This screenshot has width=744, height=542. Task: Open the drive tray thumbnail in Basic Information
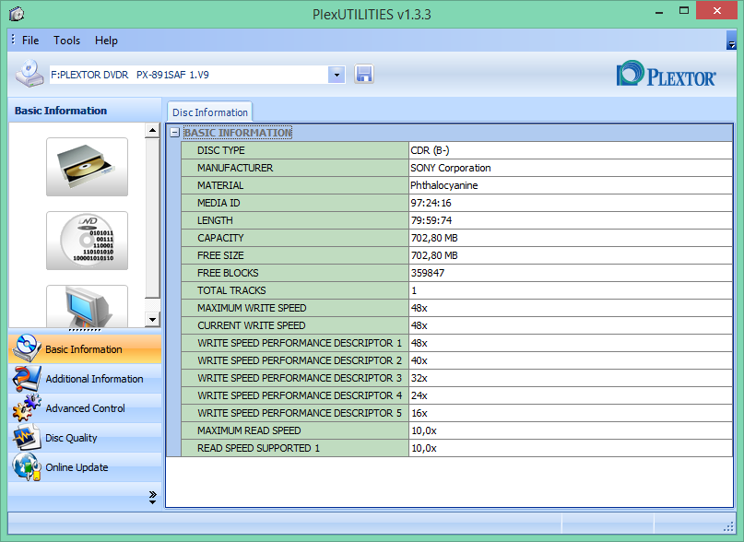[x=87, y=167]
